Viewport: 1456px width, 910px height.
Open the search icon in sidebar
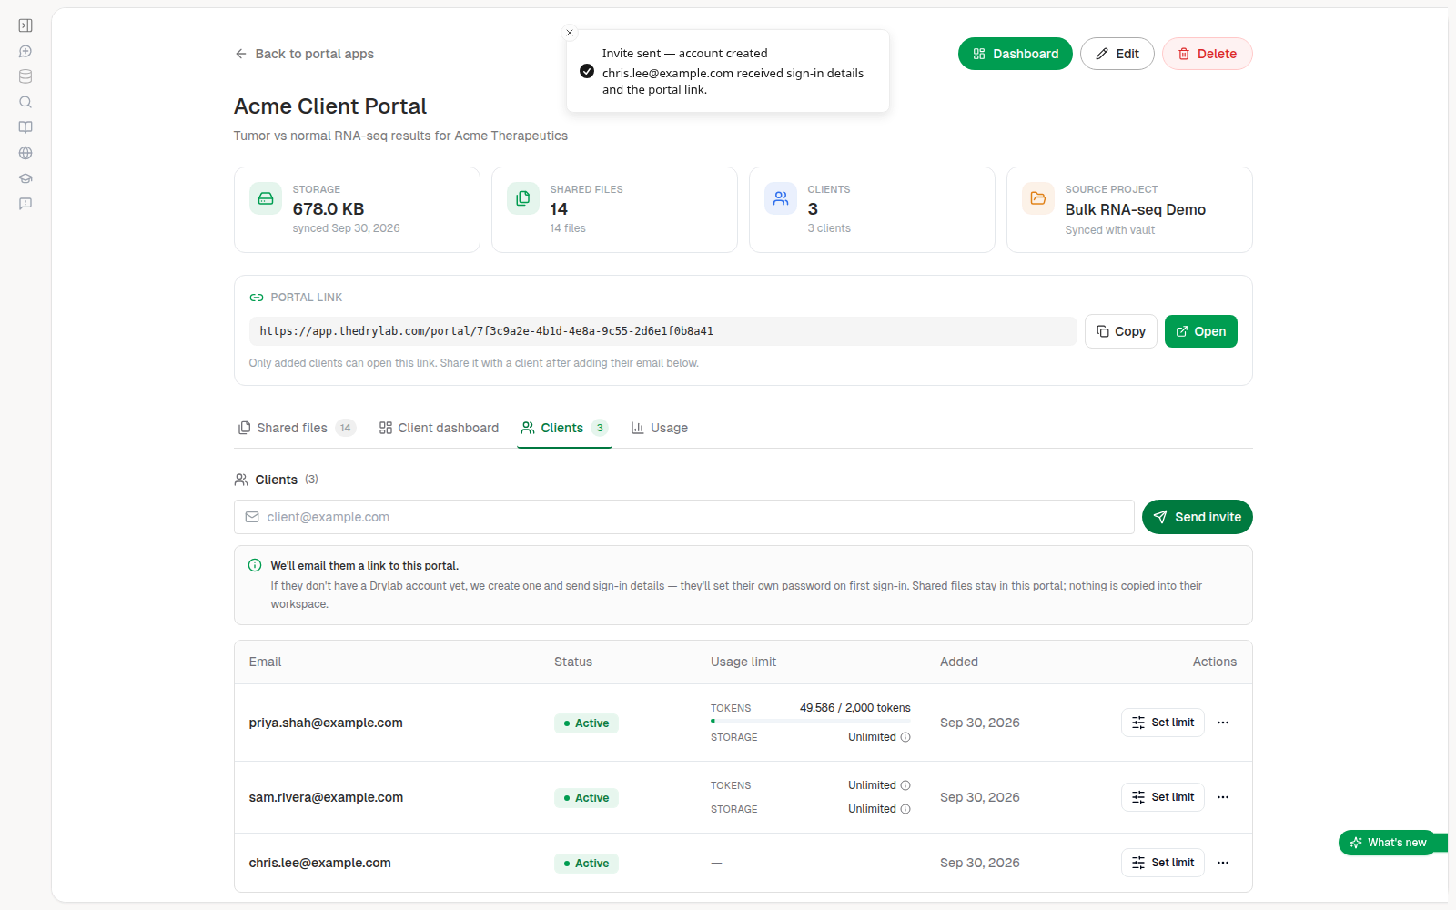[25, 102]
